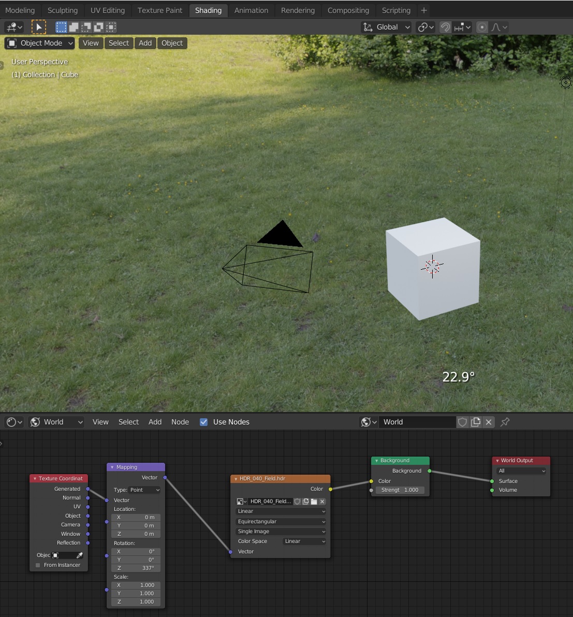This screenshot has height=617, width=573.
Task: Collapse the Mapping node header
Action: tap(112, 467)
